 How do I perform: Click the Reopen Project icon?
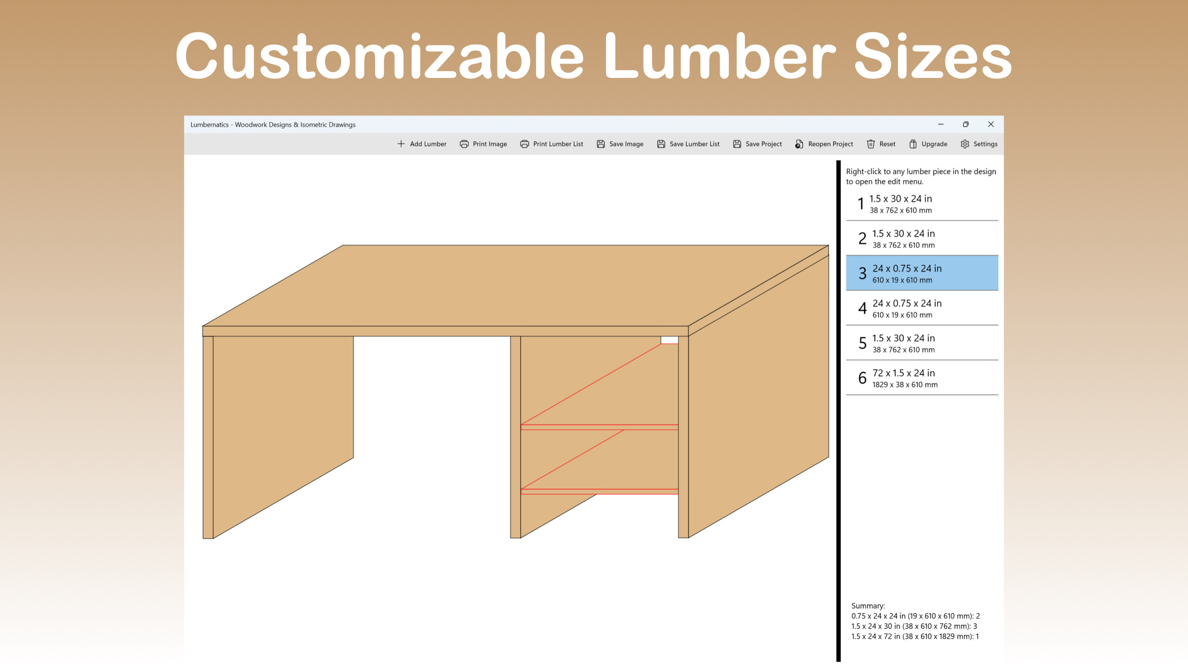coord(799,144)
